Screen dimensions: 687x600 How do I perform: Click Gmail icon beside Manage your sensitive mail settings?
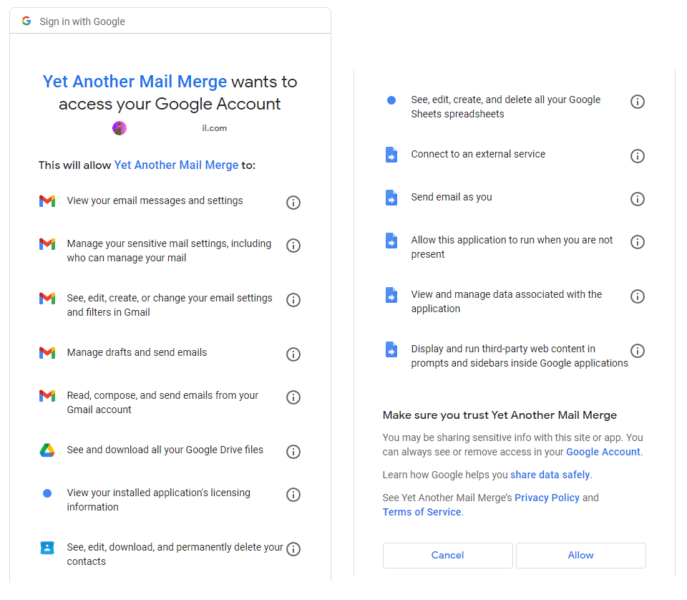click(x=47, y=243)
